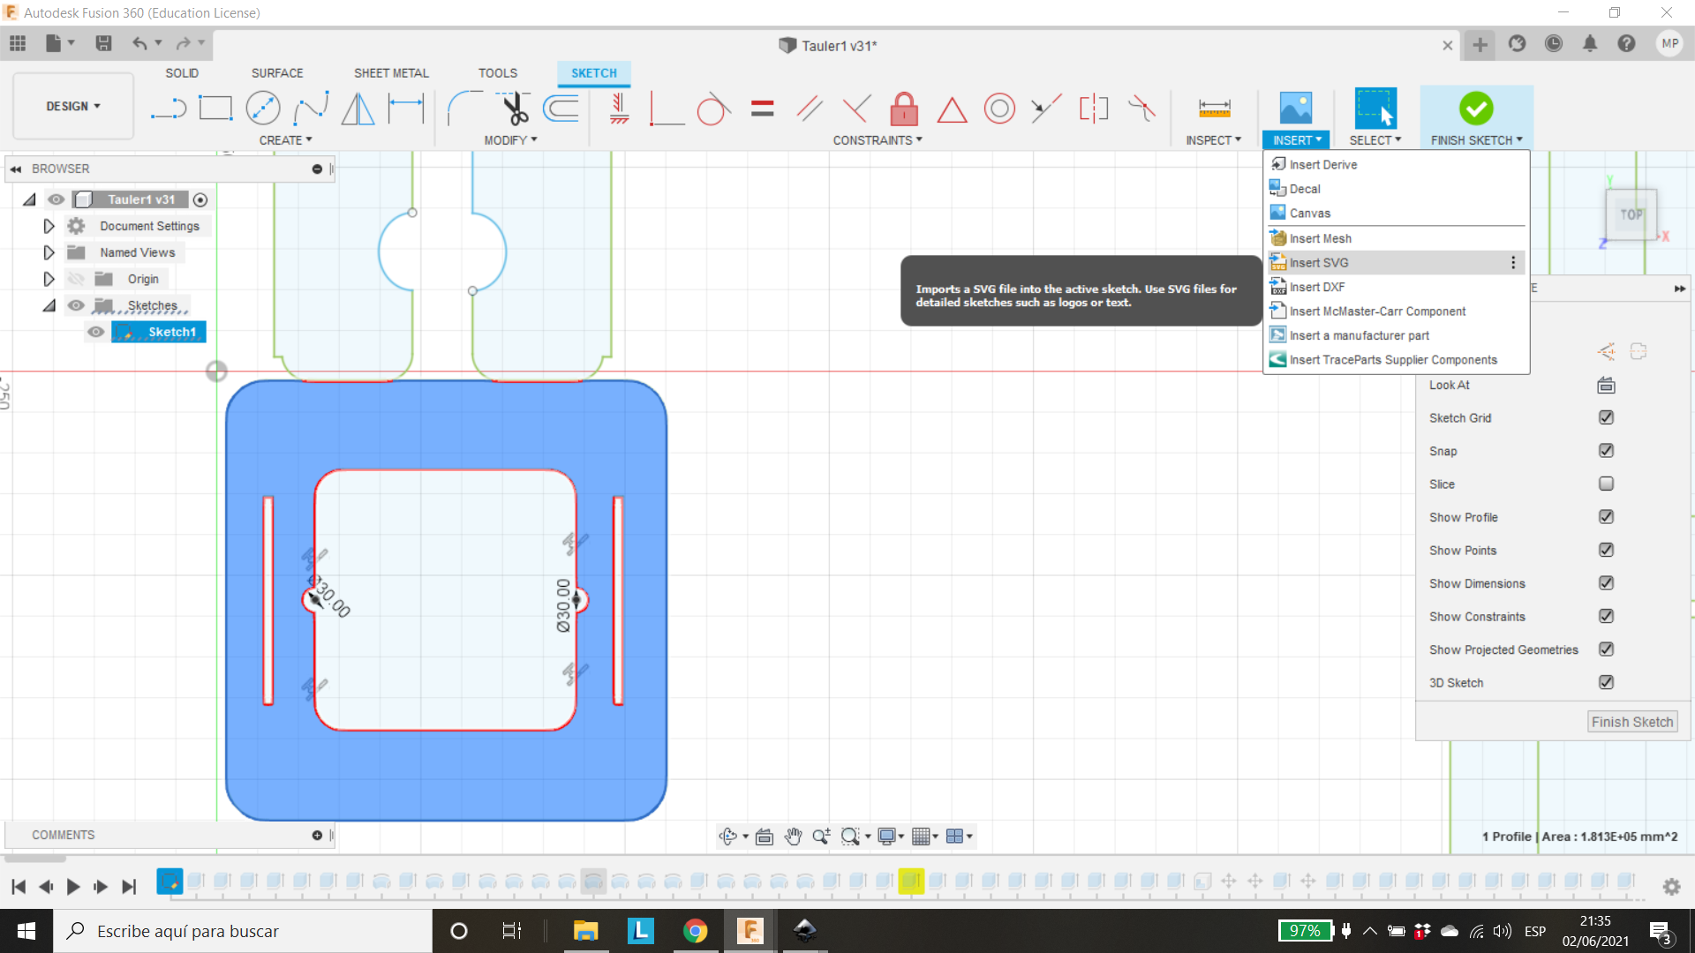Viewport: 1695px width, 953px height.
Task: Expand the Origin folder
Action: tap(47, 278)
